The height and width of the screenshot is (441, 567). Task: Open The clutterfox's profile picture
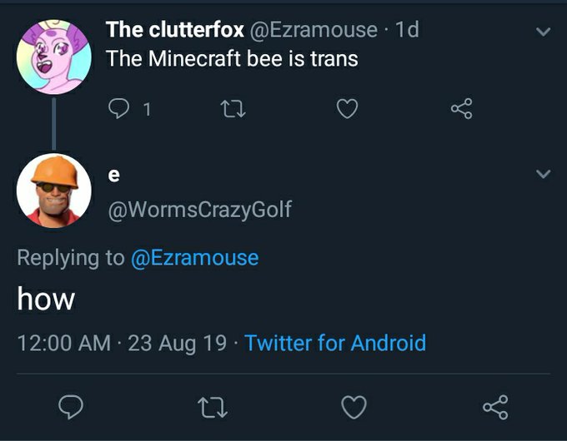(54, 57)
